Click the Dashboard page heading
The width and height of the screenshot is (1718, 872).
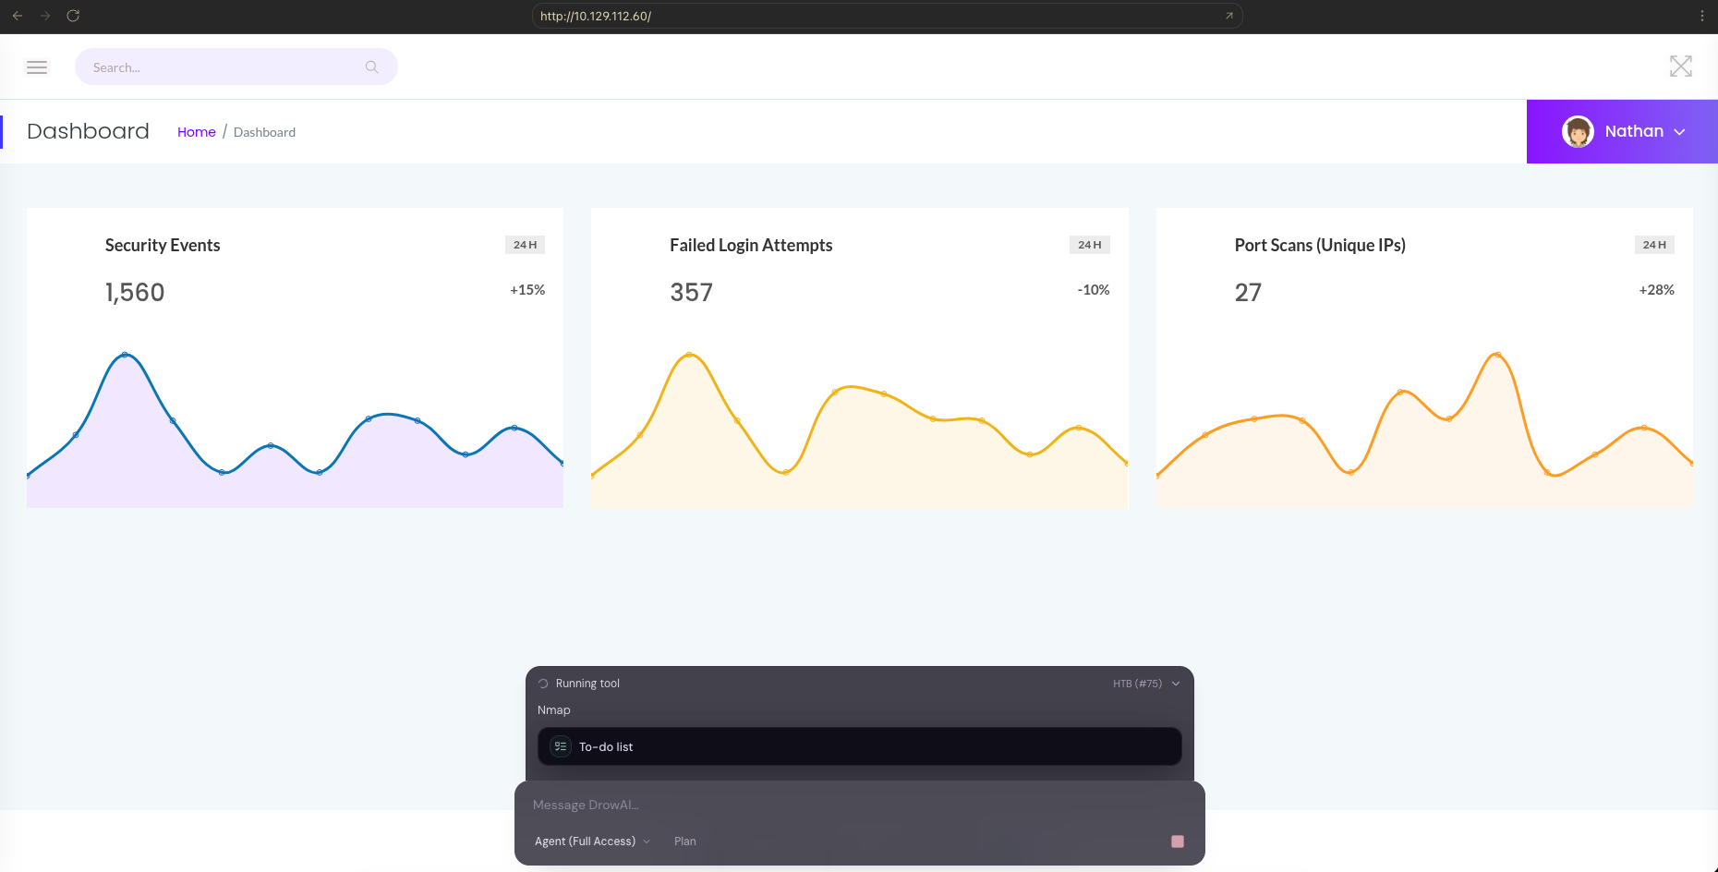coord(88,131)
